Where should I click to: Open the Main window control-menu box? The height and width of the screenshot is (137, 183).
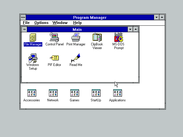point(24,29)
